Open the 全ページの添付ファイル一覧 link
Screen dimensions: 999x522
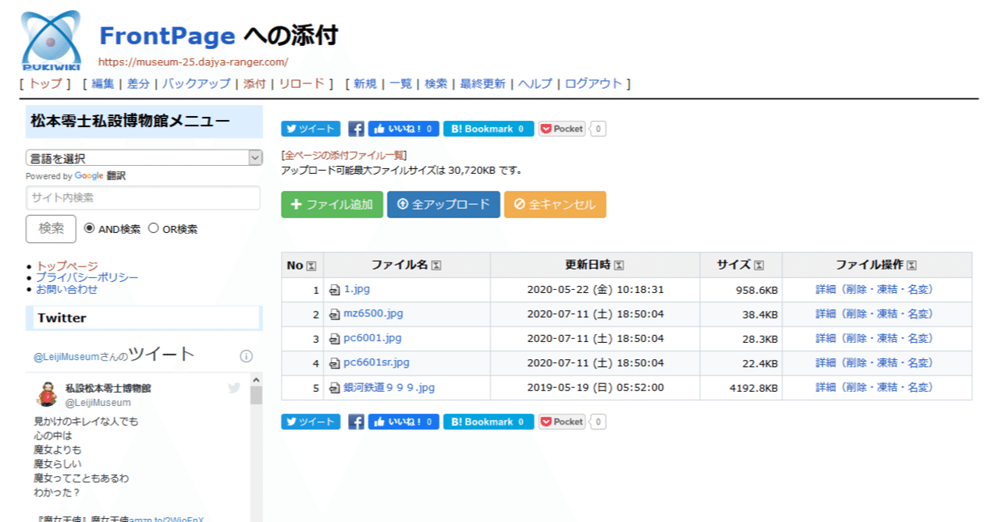(344, 155)
